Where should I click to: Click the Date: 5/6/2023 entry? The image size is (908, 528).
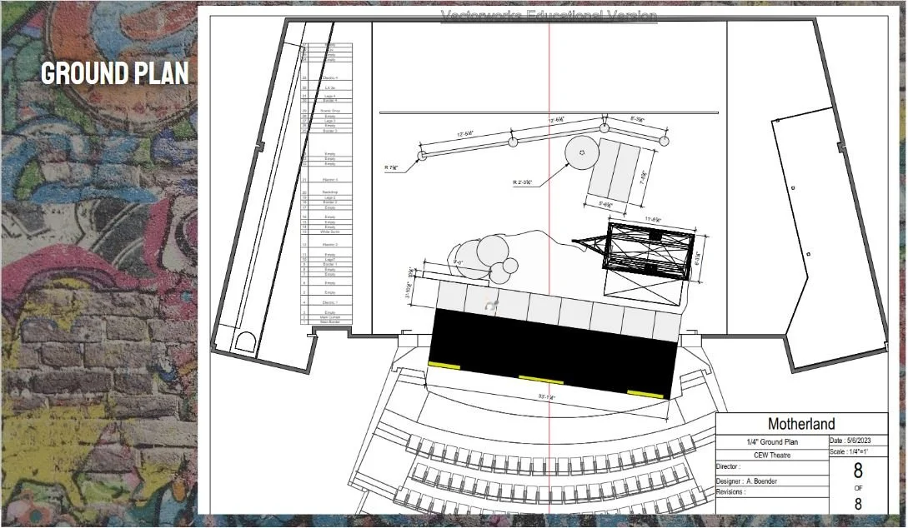[x=851, y=442]
